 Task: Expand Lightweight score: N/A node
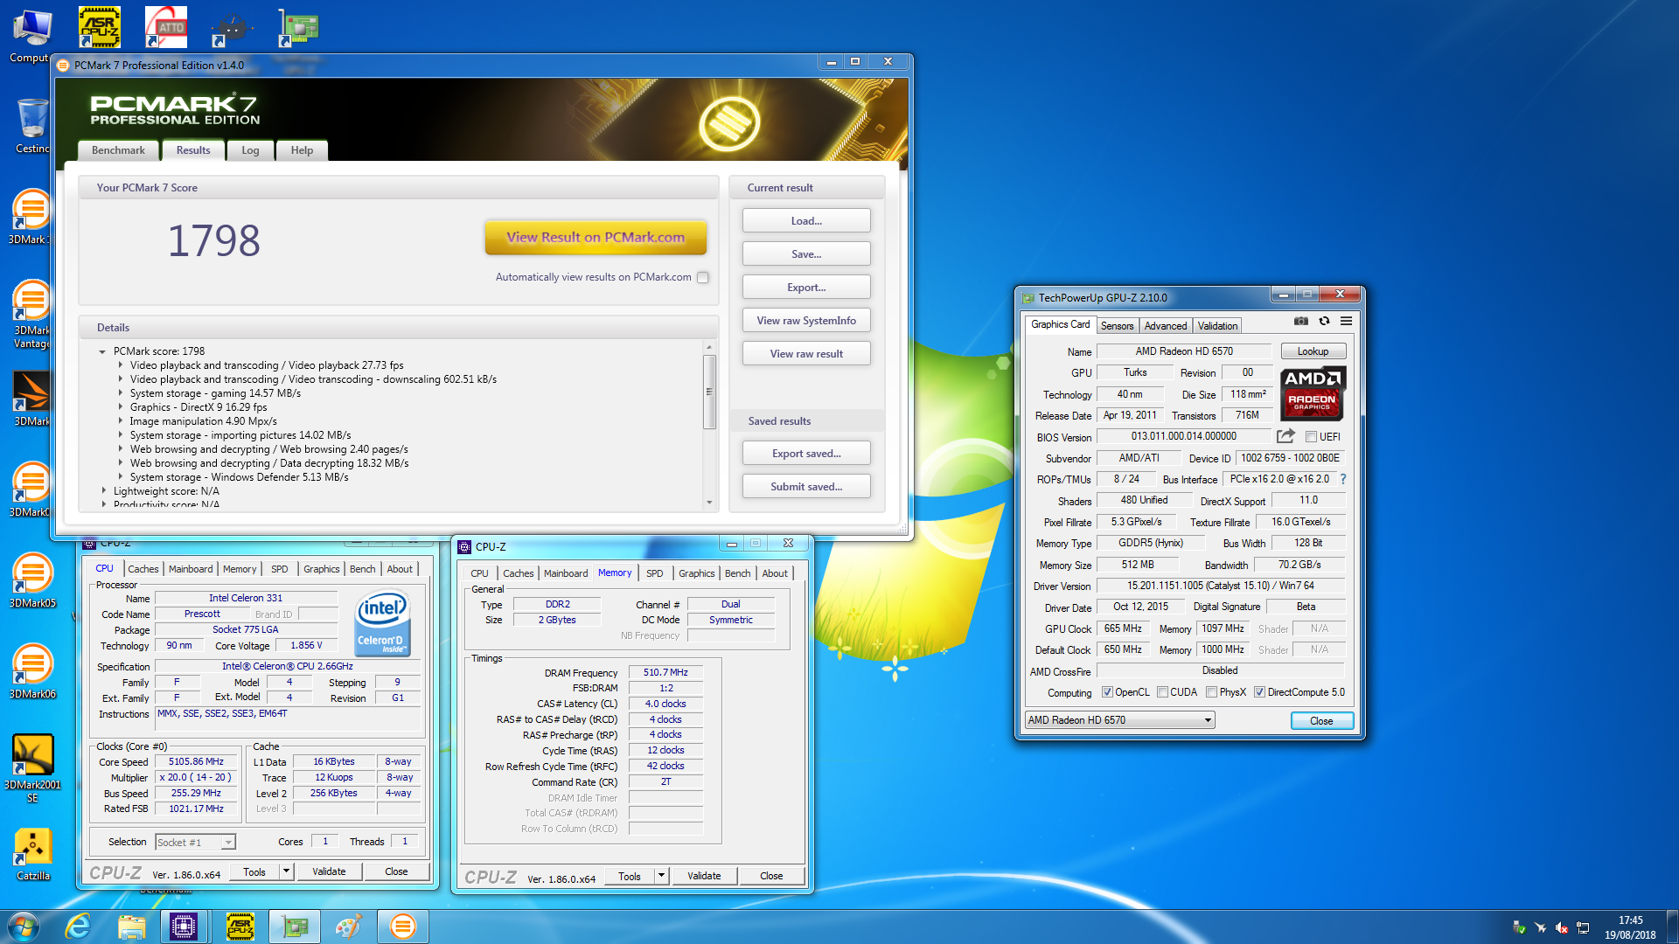[103, 491]
